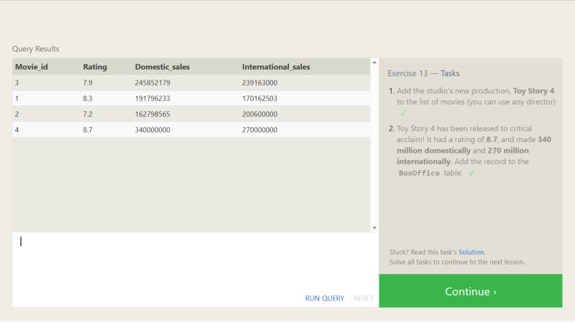
Task: Click the green Continue button
Action: [x=471, y=291]
